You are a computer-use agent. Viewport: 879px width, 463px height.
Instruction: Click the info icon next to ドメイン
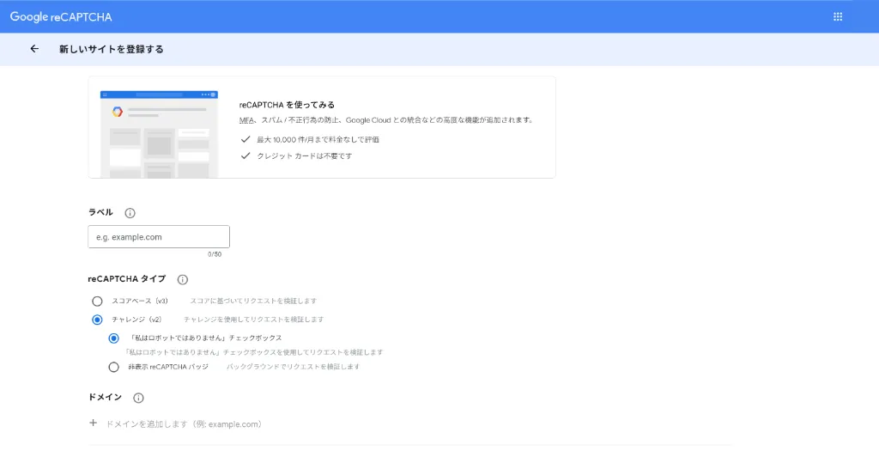(138, 398)
